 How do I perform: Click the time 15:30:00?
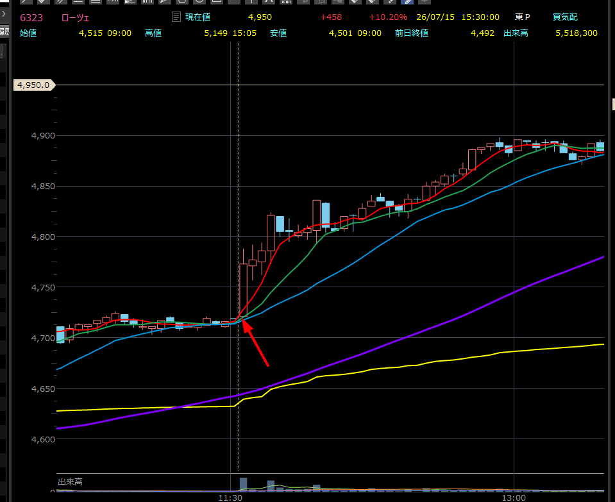point(480,17)
